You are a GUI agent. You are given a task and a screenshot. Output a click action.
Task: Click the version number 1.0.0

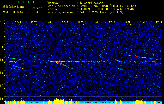coord(35,2)
